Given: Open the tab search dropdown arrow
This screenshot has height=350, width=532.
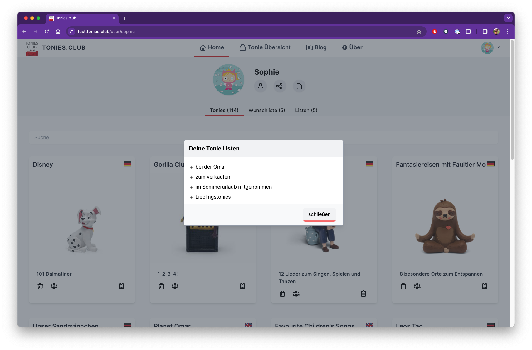Looking at the screenshot, I should pos(508,18).
